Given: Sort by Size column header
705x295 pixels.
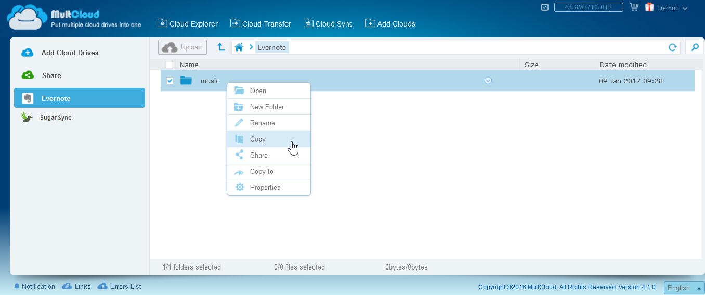Looking at the screenshot, I should coord(531,65).
